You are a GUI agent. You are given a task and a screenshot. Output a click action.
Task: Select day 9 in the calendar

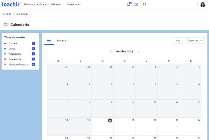(169, 91)
